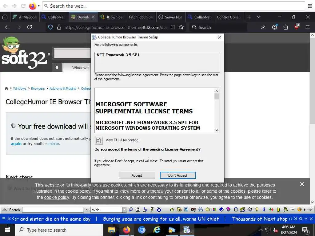Go back with Firefox back arrow

click(x=7, y=27)
